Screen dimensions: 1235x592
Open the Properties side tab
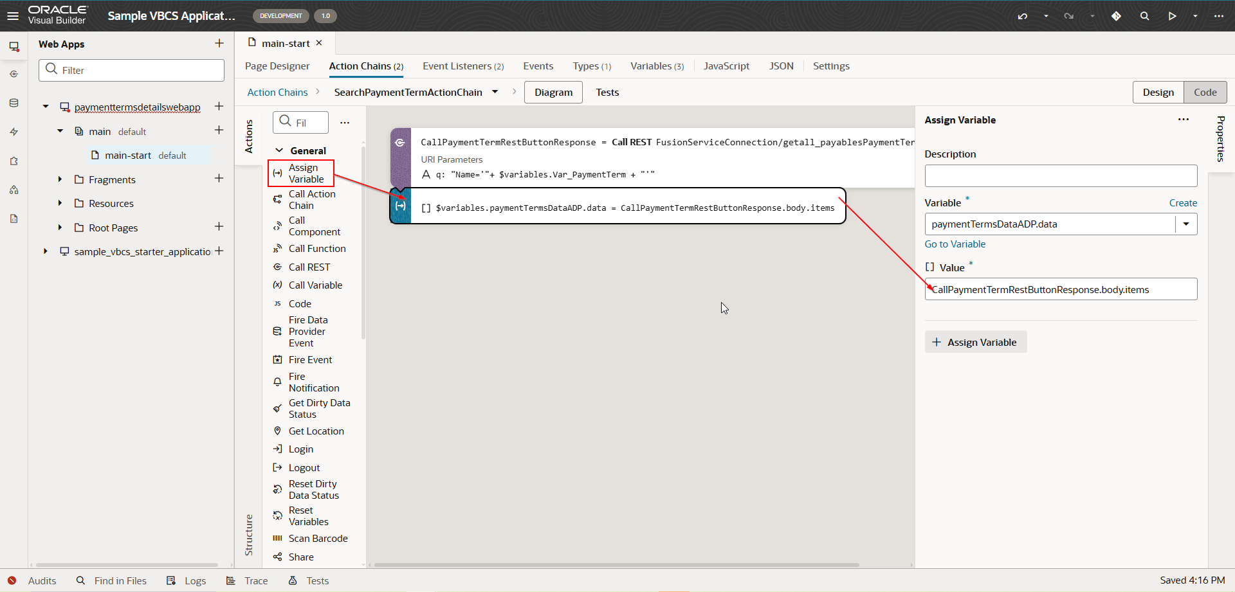click(x=1220, y=138)
